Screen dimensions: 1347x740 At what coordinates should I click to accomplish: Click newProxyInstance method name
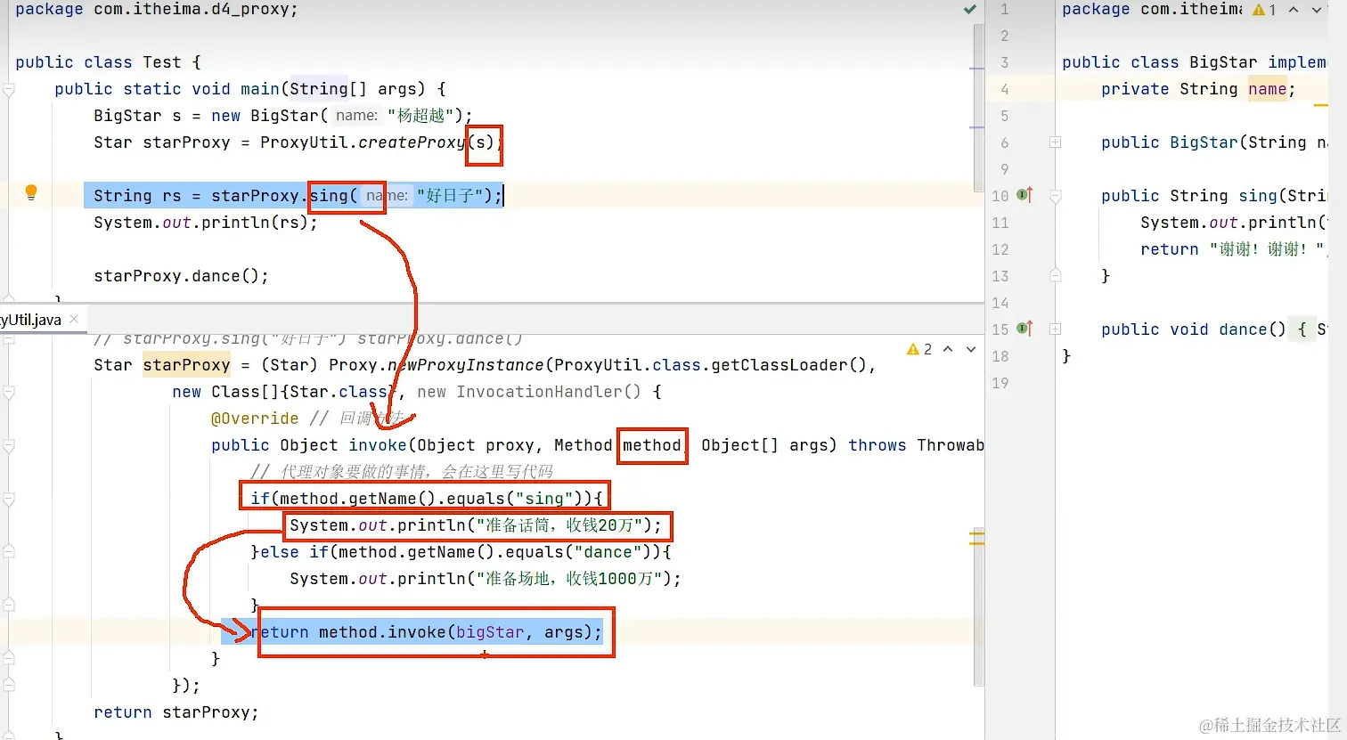[465, 365]
